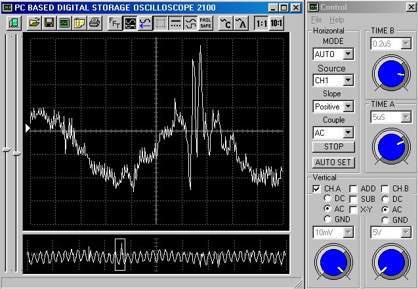Select the 10:1 probe ratio button
This screenshot has width=418, height=289.
(277, 23)
